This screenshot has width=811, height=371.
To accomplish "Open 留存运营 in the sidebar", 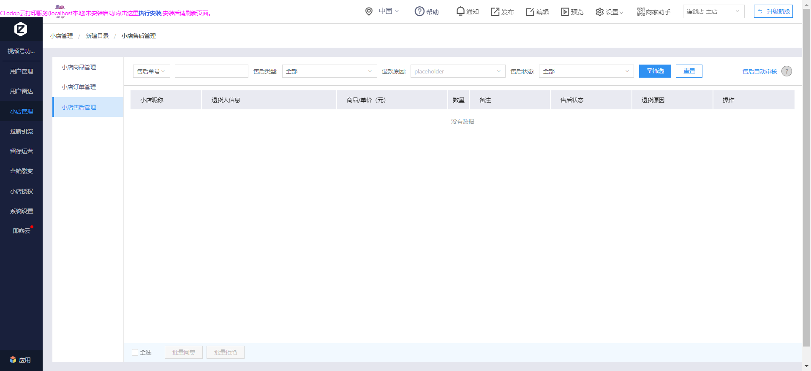I will point(21,151).
